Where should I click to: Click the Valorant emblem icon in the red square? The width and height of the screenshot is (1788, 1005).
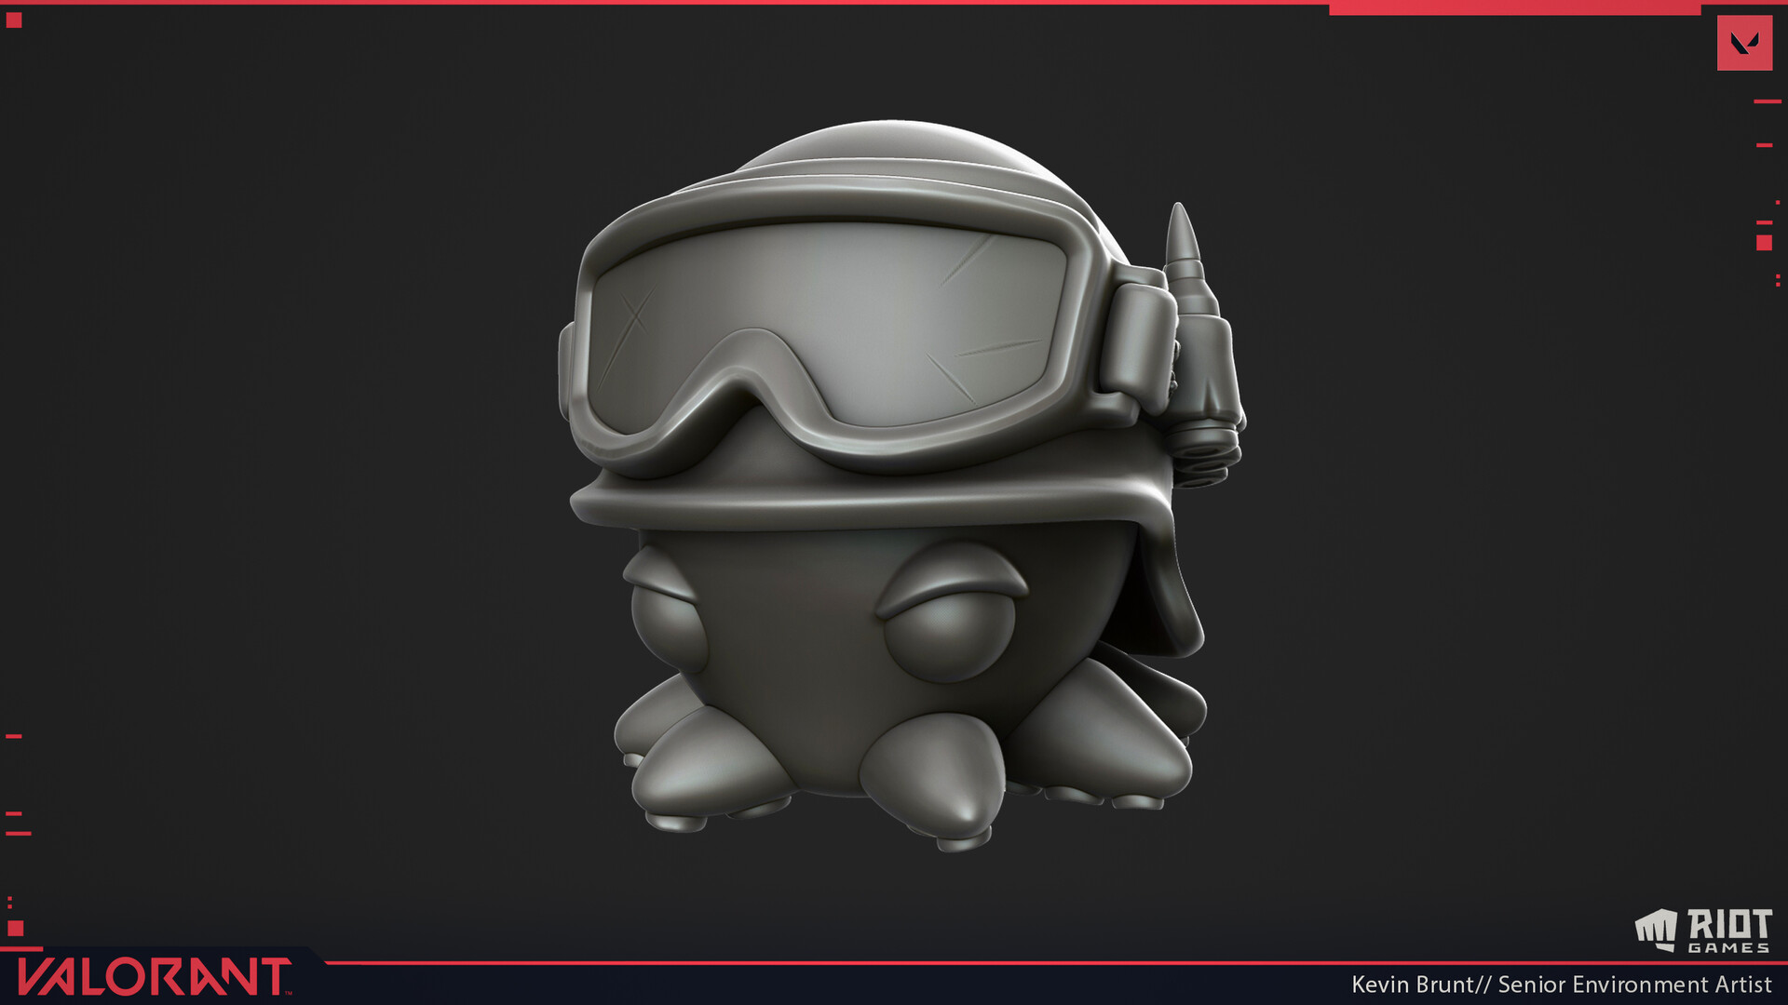pos(1744,43)
